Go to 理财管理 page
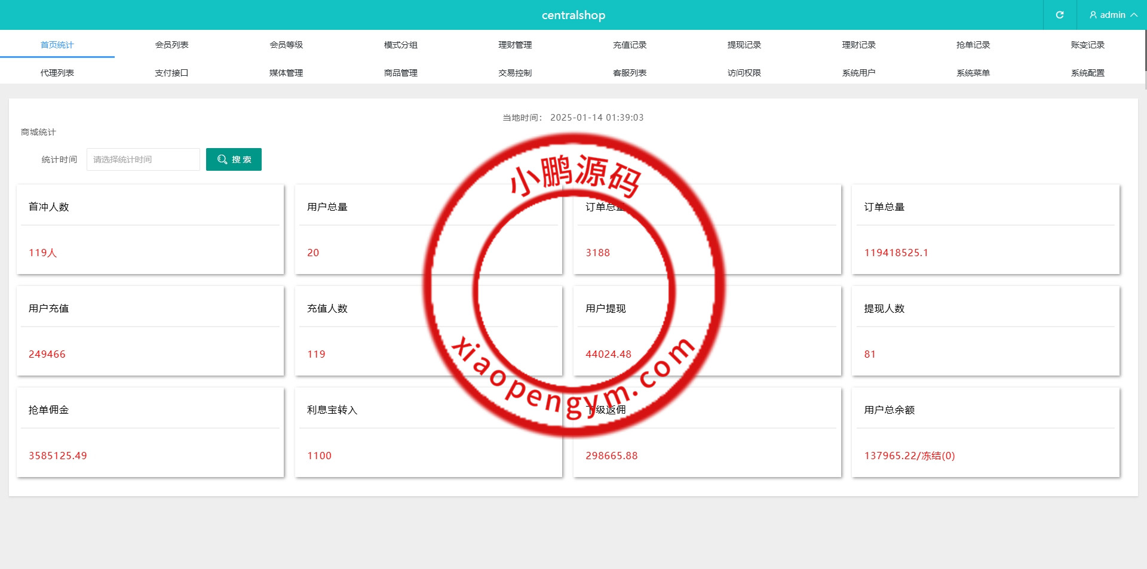The image size is (1147, 569). (x=515, y=45)
